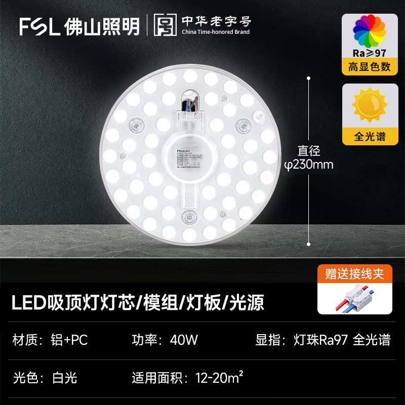
Task: Click the 佛山照明 brand name text
Action: [102, 27]
